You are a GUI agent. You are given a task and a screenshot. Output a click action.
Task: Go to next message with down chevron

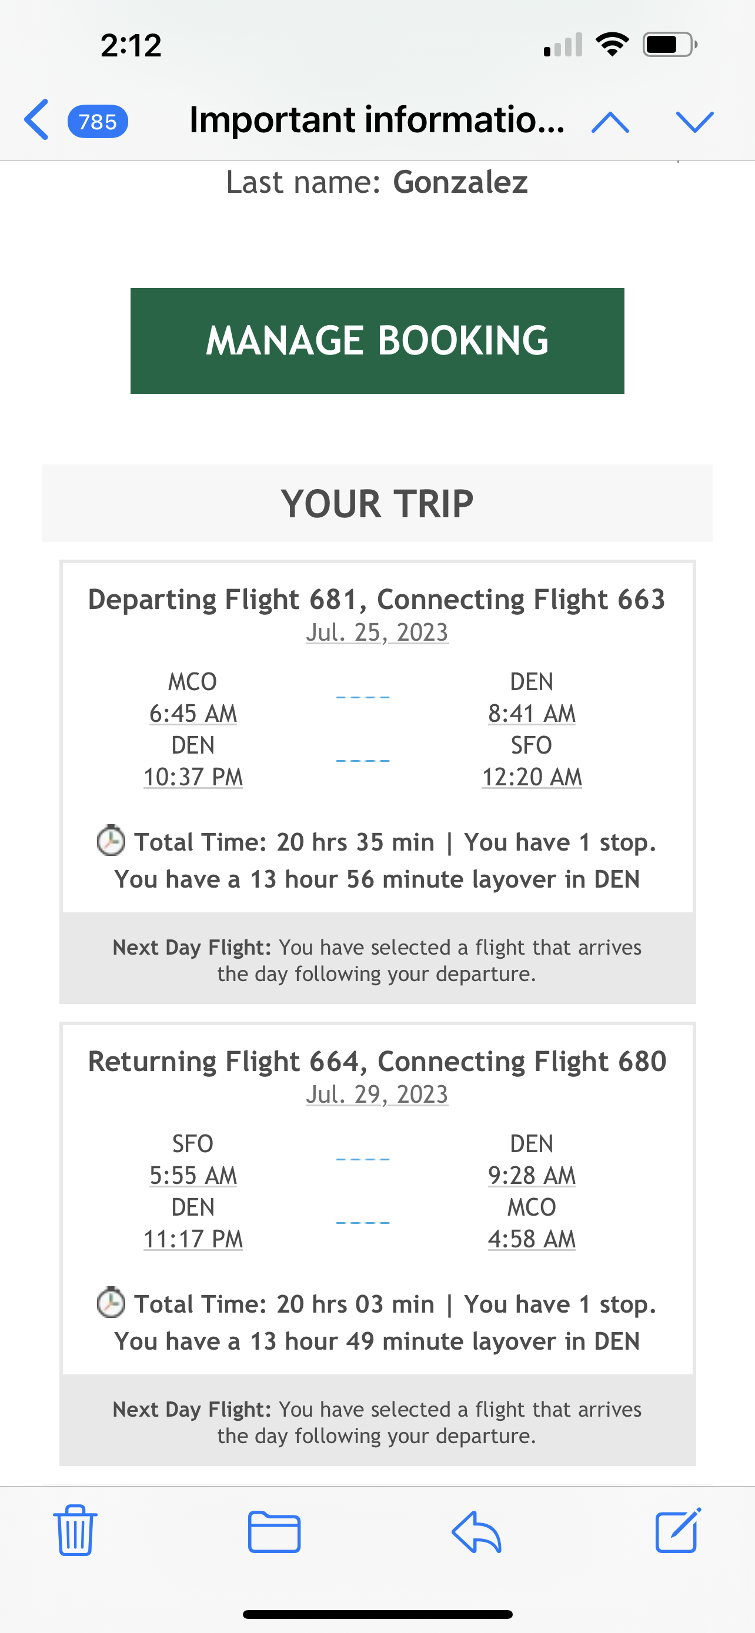coord(695,121)
